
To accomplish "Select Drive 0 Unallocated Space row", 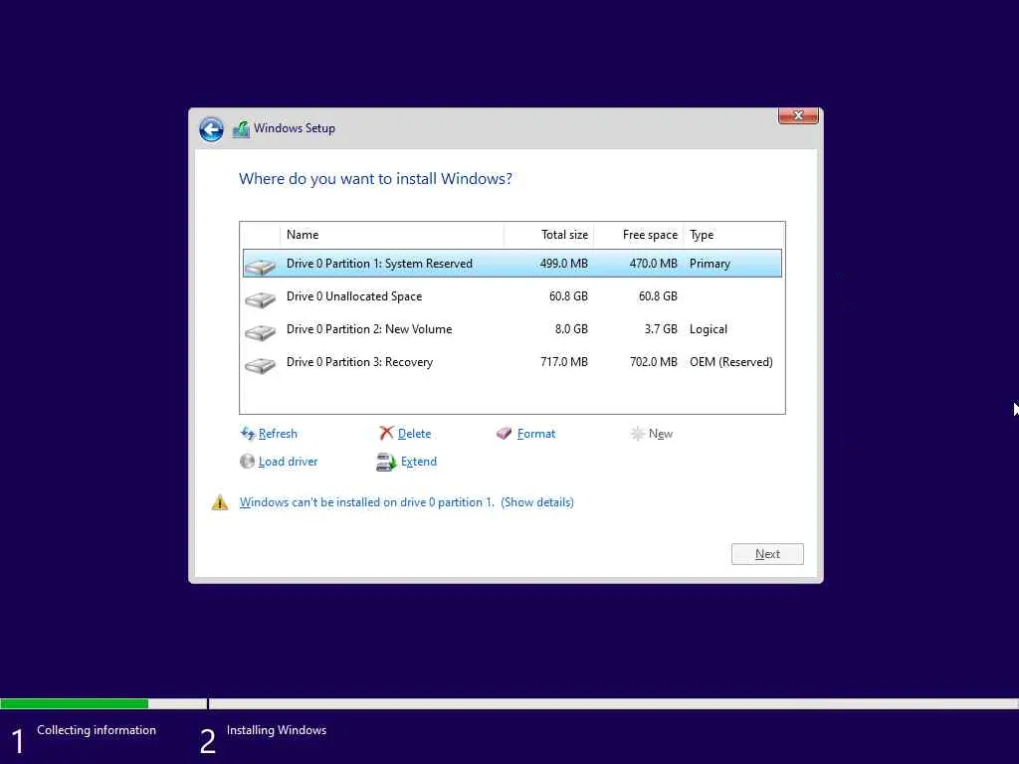I will (512, 296).
